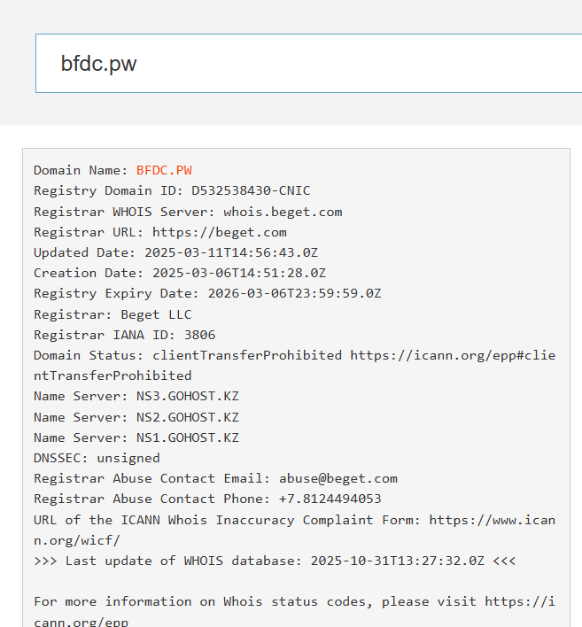This screenshot has height=627, width=582.
Task: Click the Registry Expiry Date value
Action: [294, 293]
